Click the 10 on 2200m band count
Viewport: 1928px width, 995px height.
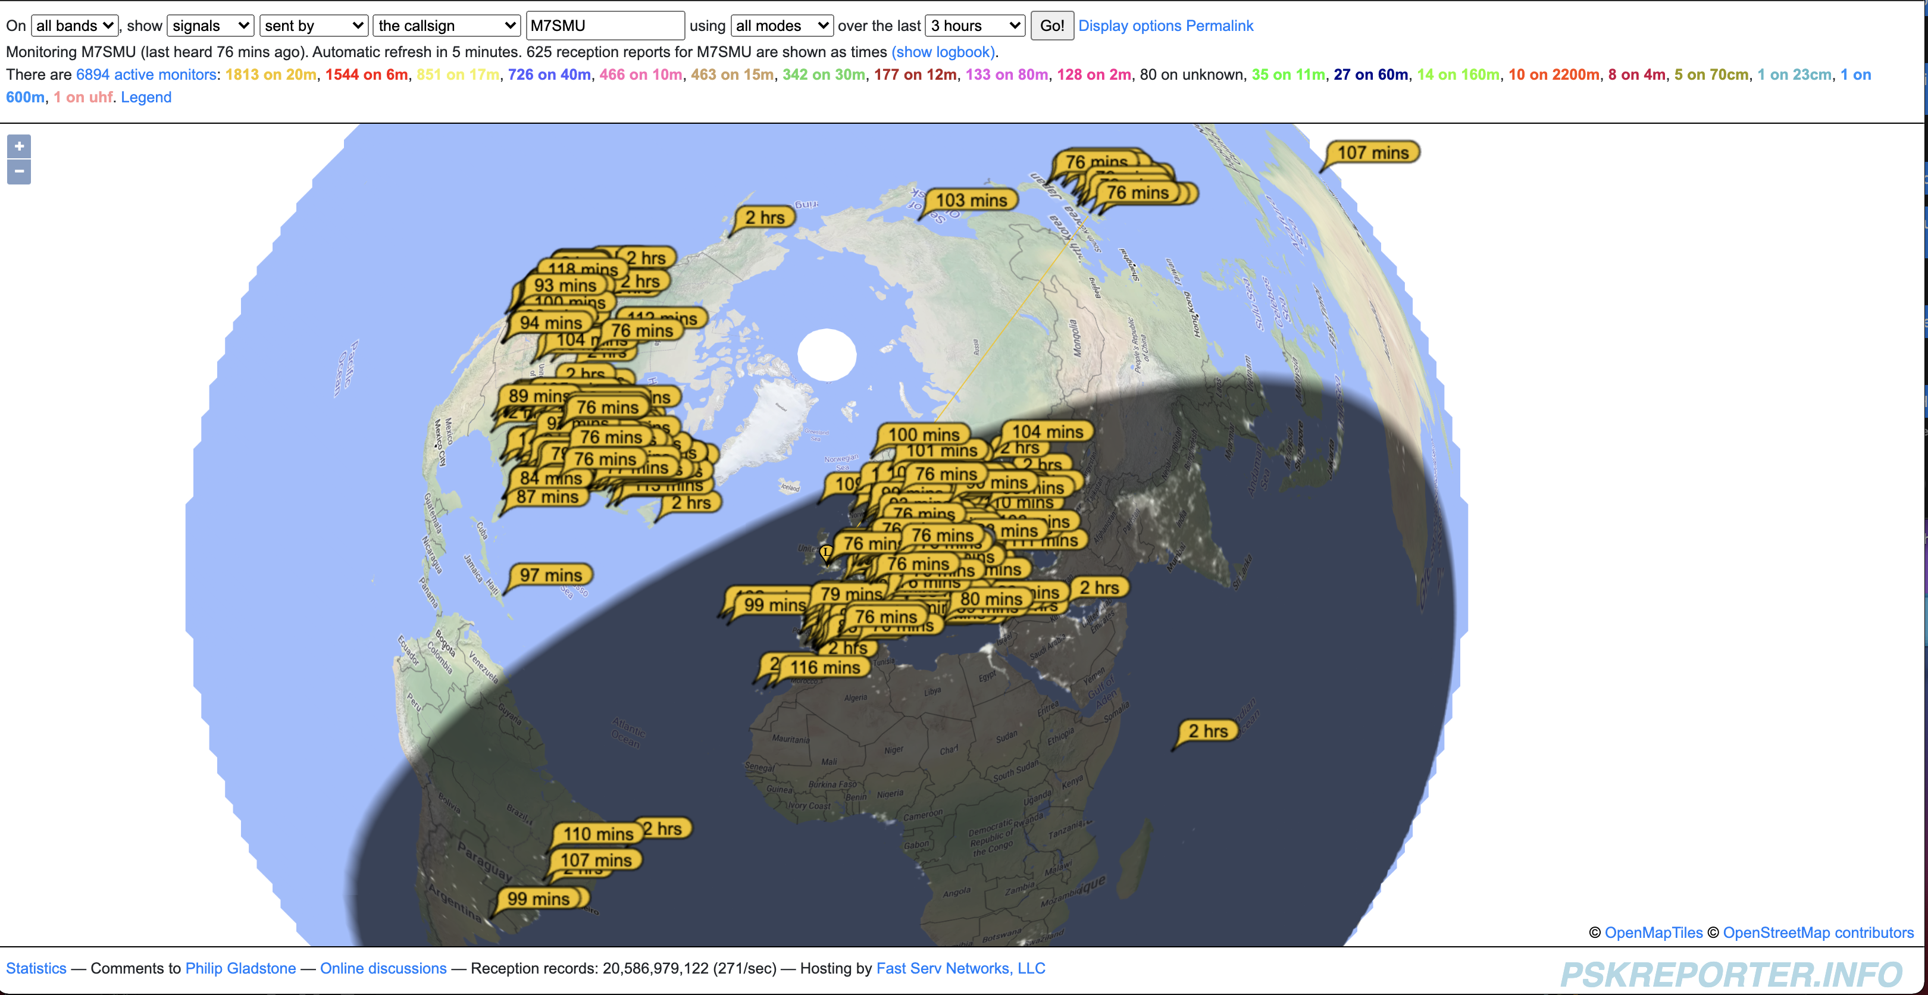tap(1554, 74)
